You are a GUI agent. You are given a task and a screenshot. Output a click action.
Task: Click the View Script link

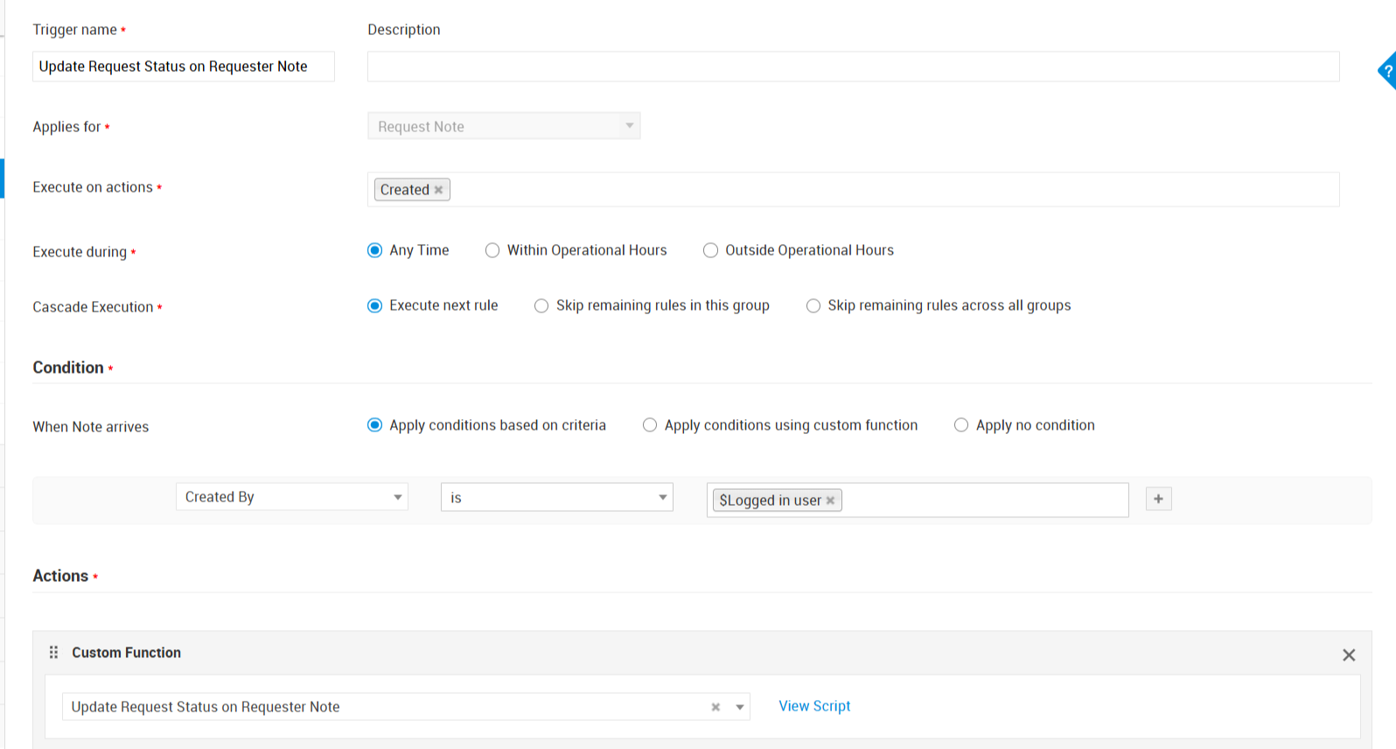pos(814,706)
